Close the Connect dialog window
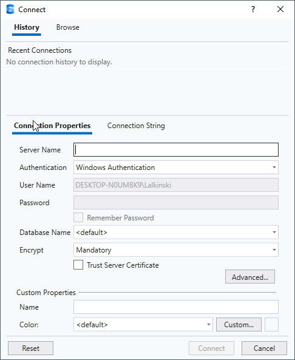This screenshot has width=295, height=360. click(280, 10)
